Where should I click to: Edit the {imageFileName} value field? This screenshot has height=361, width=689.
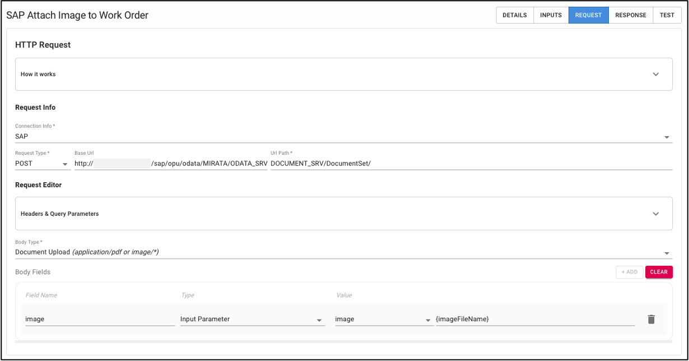535,320
